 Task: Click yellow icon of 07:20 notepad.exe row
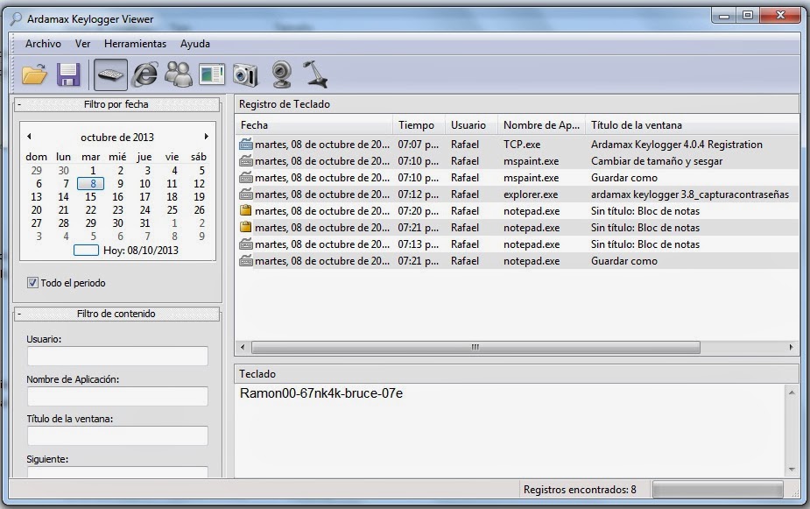click(x=246, y=211)
